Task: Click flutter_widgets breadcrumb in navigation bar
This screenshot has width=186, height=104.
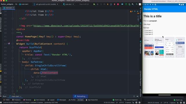Action: click(x=7, y=4)
